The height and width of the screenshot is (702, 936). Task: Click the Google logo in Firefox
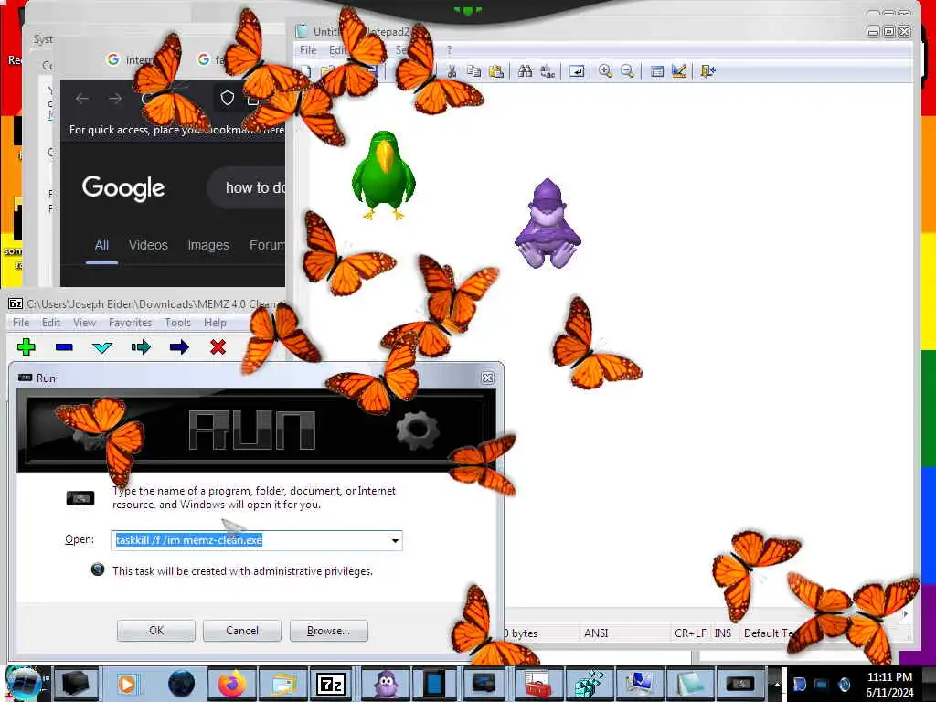123,188
